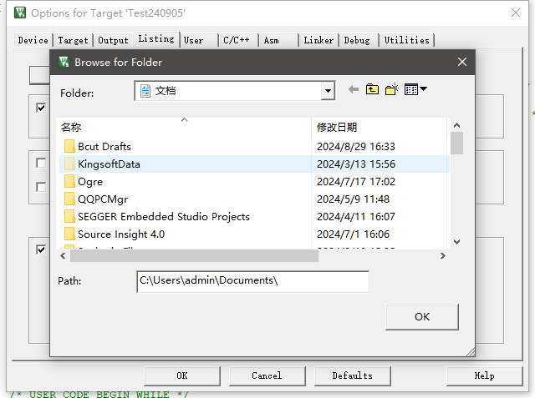The height and width of the screenshot is (398, 535).
Task: Switch to the Debug tab
Action: pyautogui.click(x=357, y=40)
